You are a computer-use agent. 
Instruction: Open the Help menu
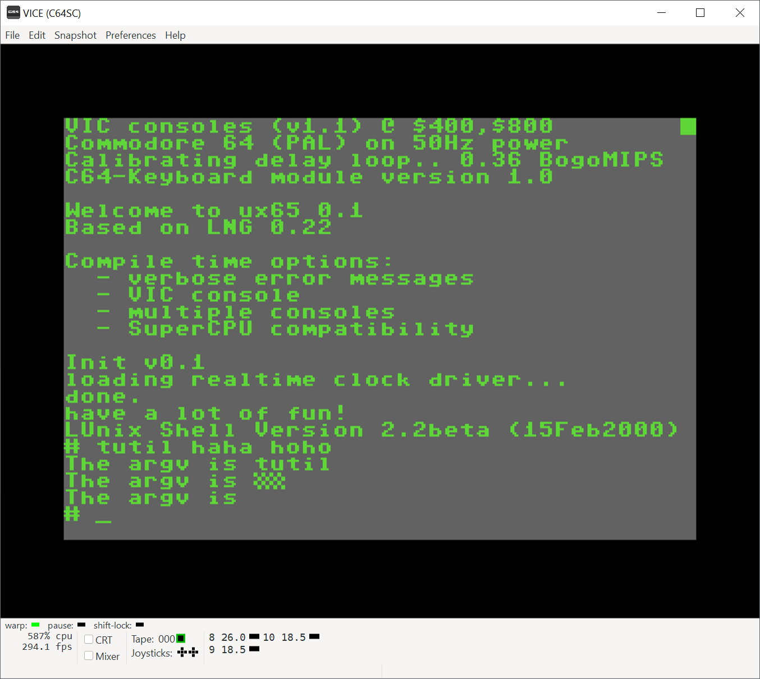coord(175,35)
